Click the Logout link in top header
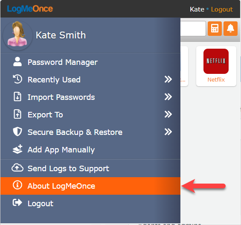Image resolution: width=241 pixels, height=225 pixels. 222,9
